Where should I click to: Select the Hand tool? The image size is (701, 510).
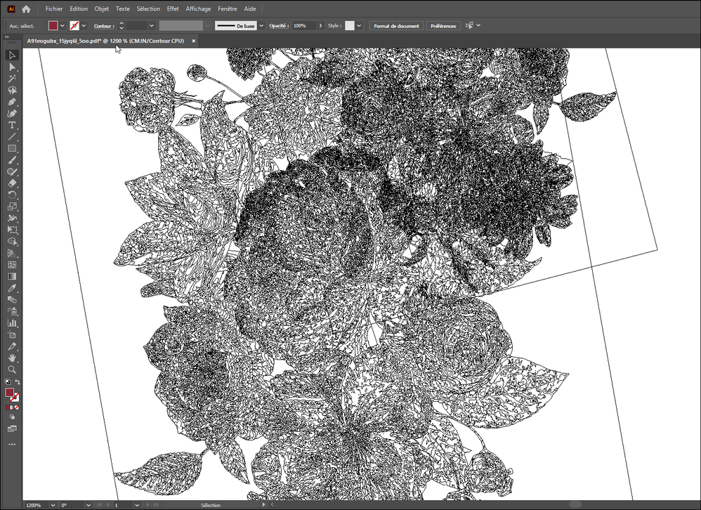12,358
